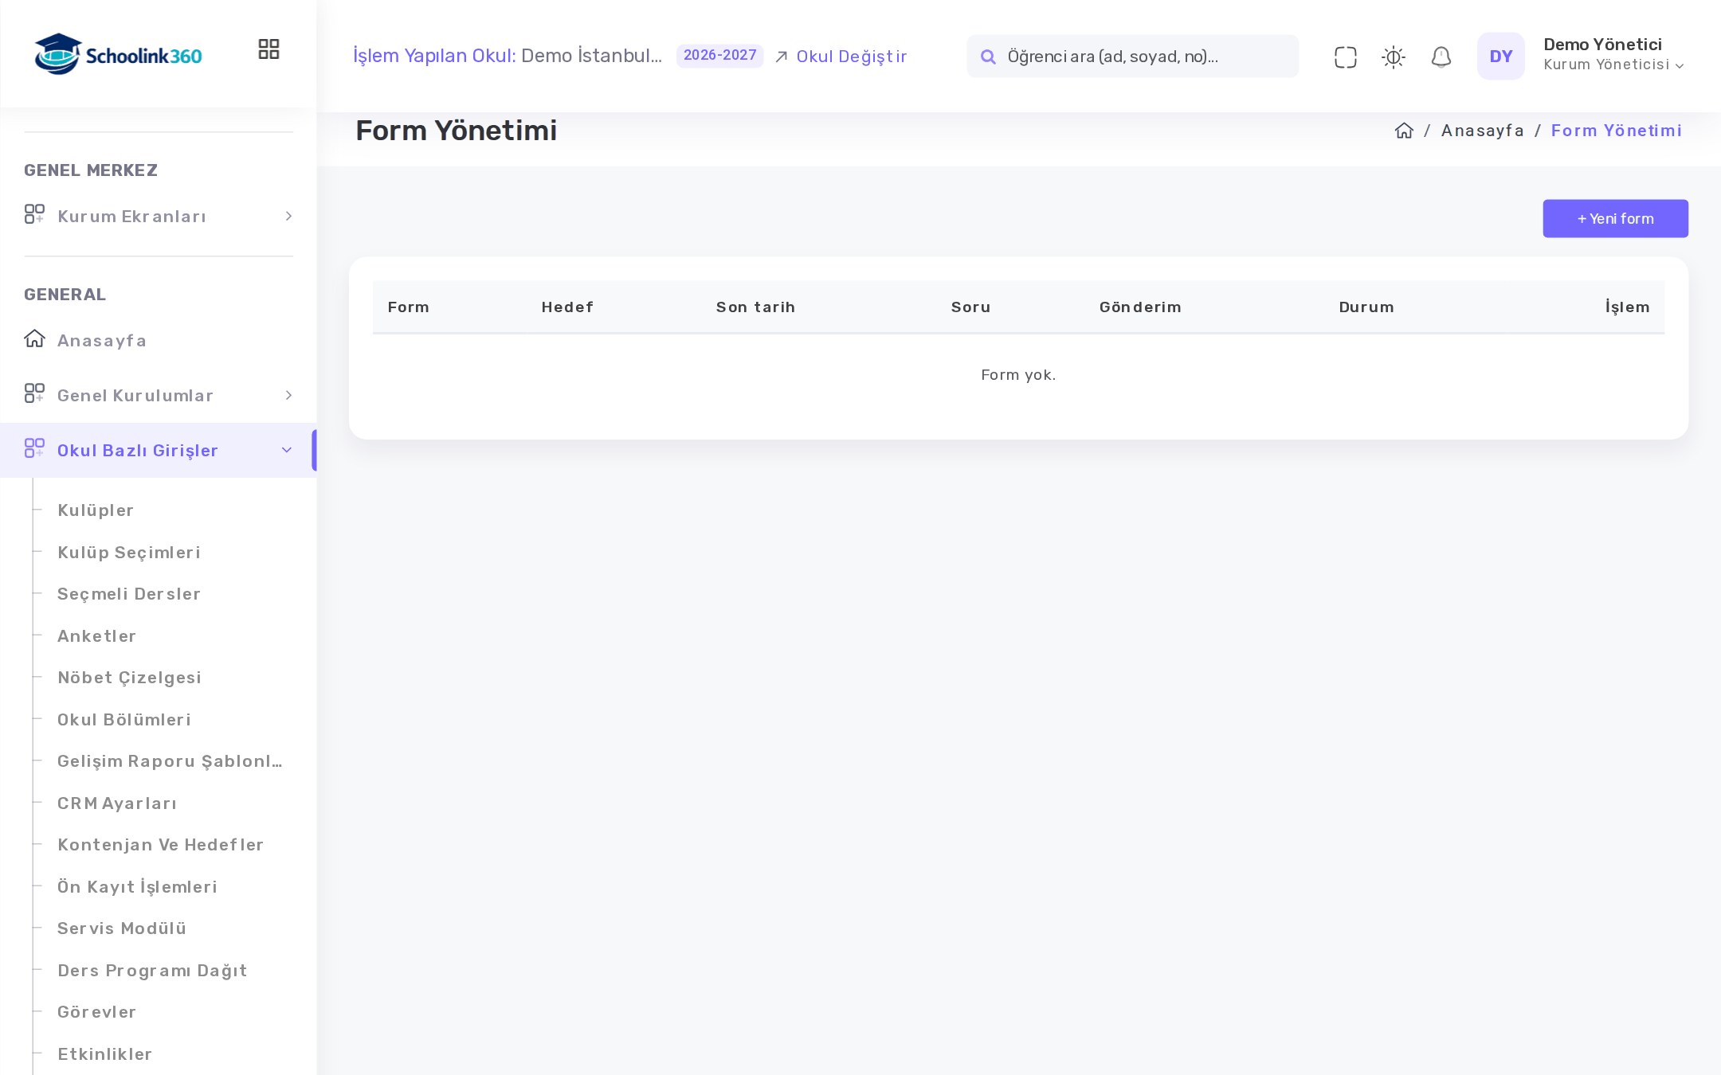Open Görevler item
This screenshot has height=1075, width=1721.
pos(96,1012)
